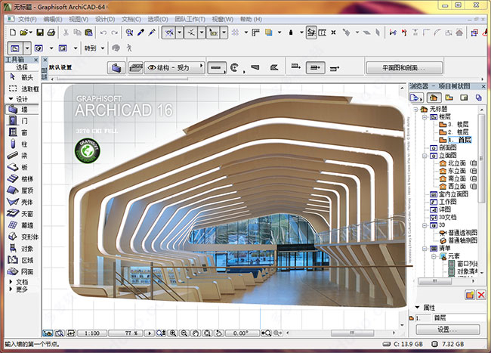Click the 设置... button in navigator
Screen dimensions: 491x353
point(448,330)
